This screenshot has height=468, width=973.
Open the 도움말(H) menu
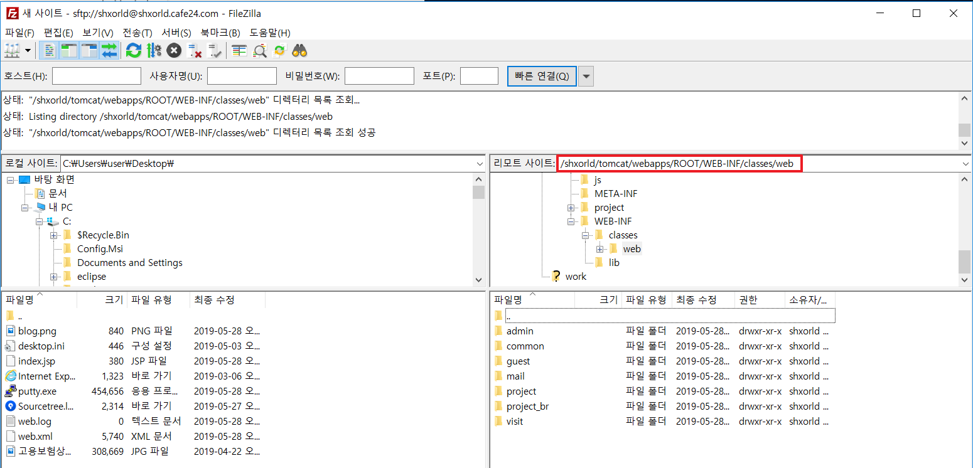tap(270, 33)
